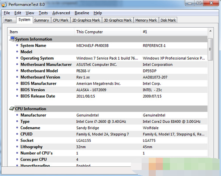
Task: Click the Item column header
Action: [x=41, y=32]
